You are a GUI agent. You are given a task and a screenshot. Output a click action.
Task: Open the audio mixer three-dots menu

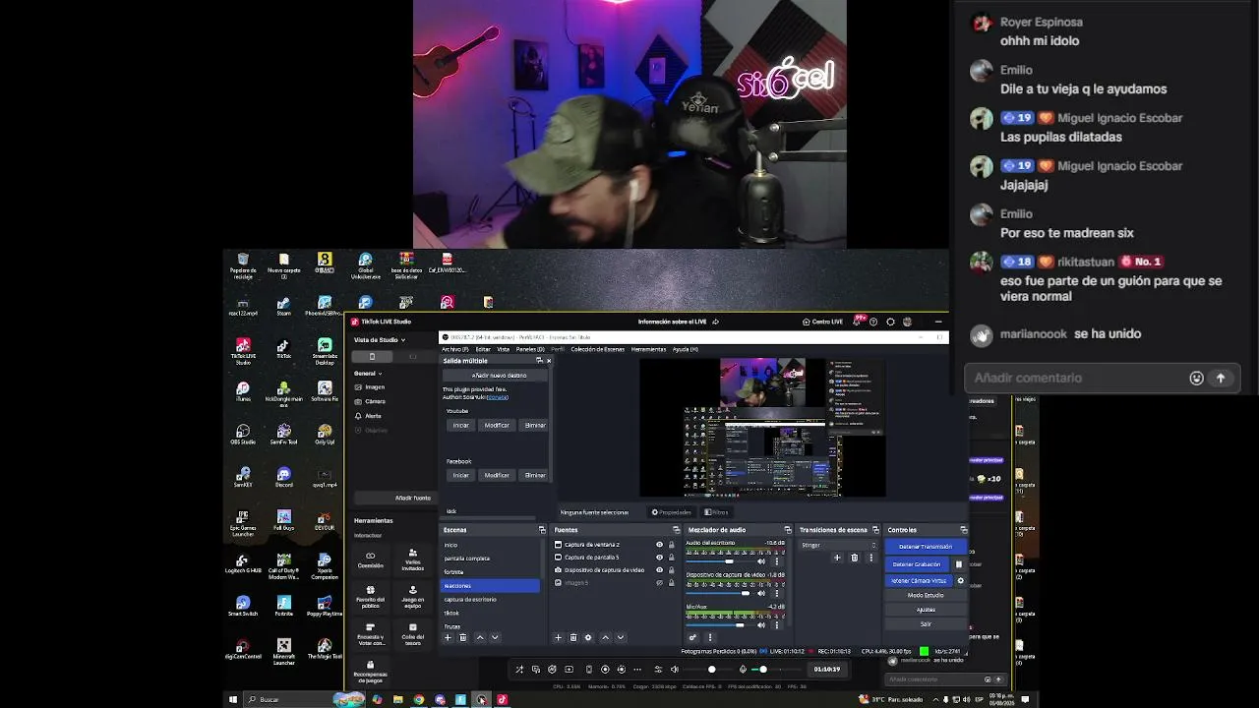[709, 637]
